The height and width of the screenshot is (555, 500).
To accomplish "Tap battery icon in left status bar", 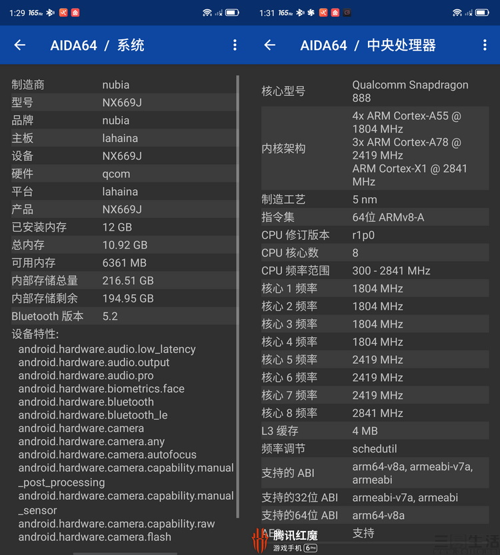I will pos(232,13).
